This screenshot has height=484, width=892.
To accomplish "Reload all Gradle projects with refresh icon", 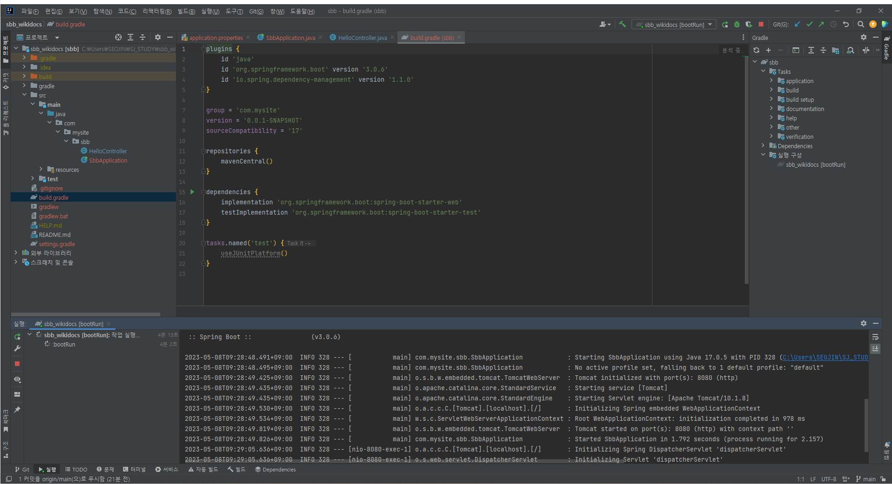I will point(756,50).
